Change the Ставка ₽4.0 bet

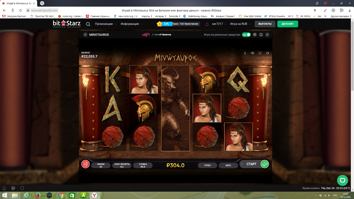click(x=143, y=165)
